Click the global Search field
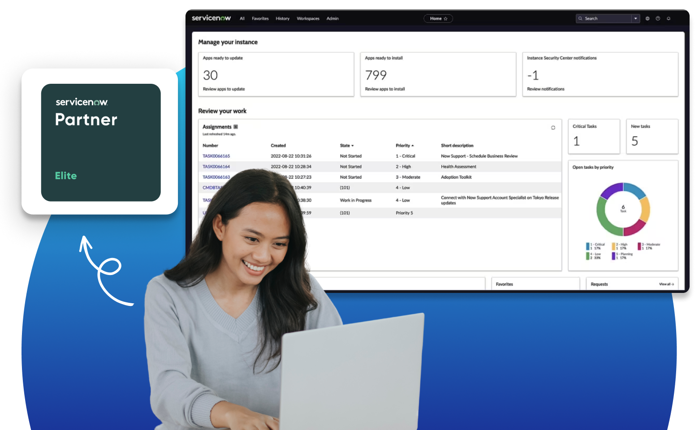 pos(608,18)
